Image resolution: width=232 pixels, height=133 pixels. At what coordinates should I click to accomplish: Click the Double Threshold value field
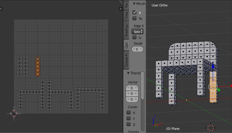[137, 49]
